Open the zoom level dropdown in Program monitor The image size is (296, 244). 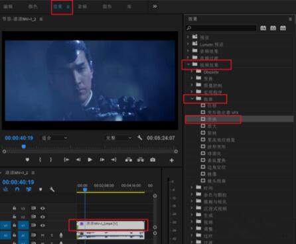55,138
